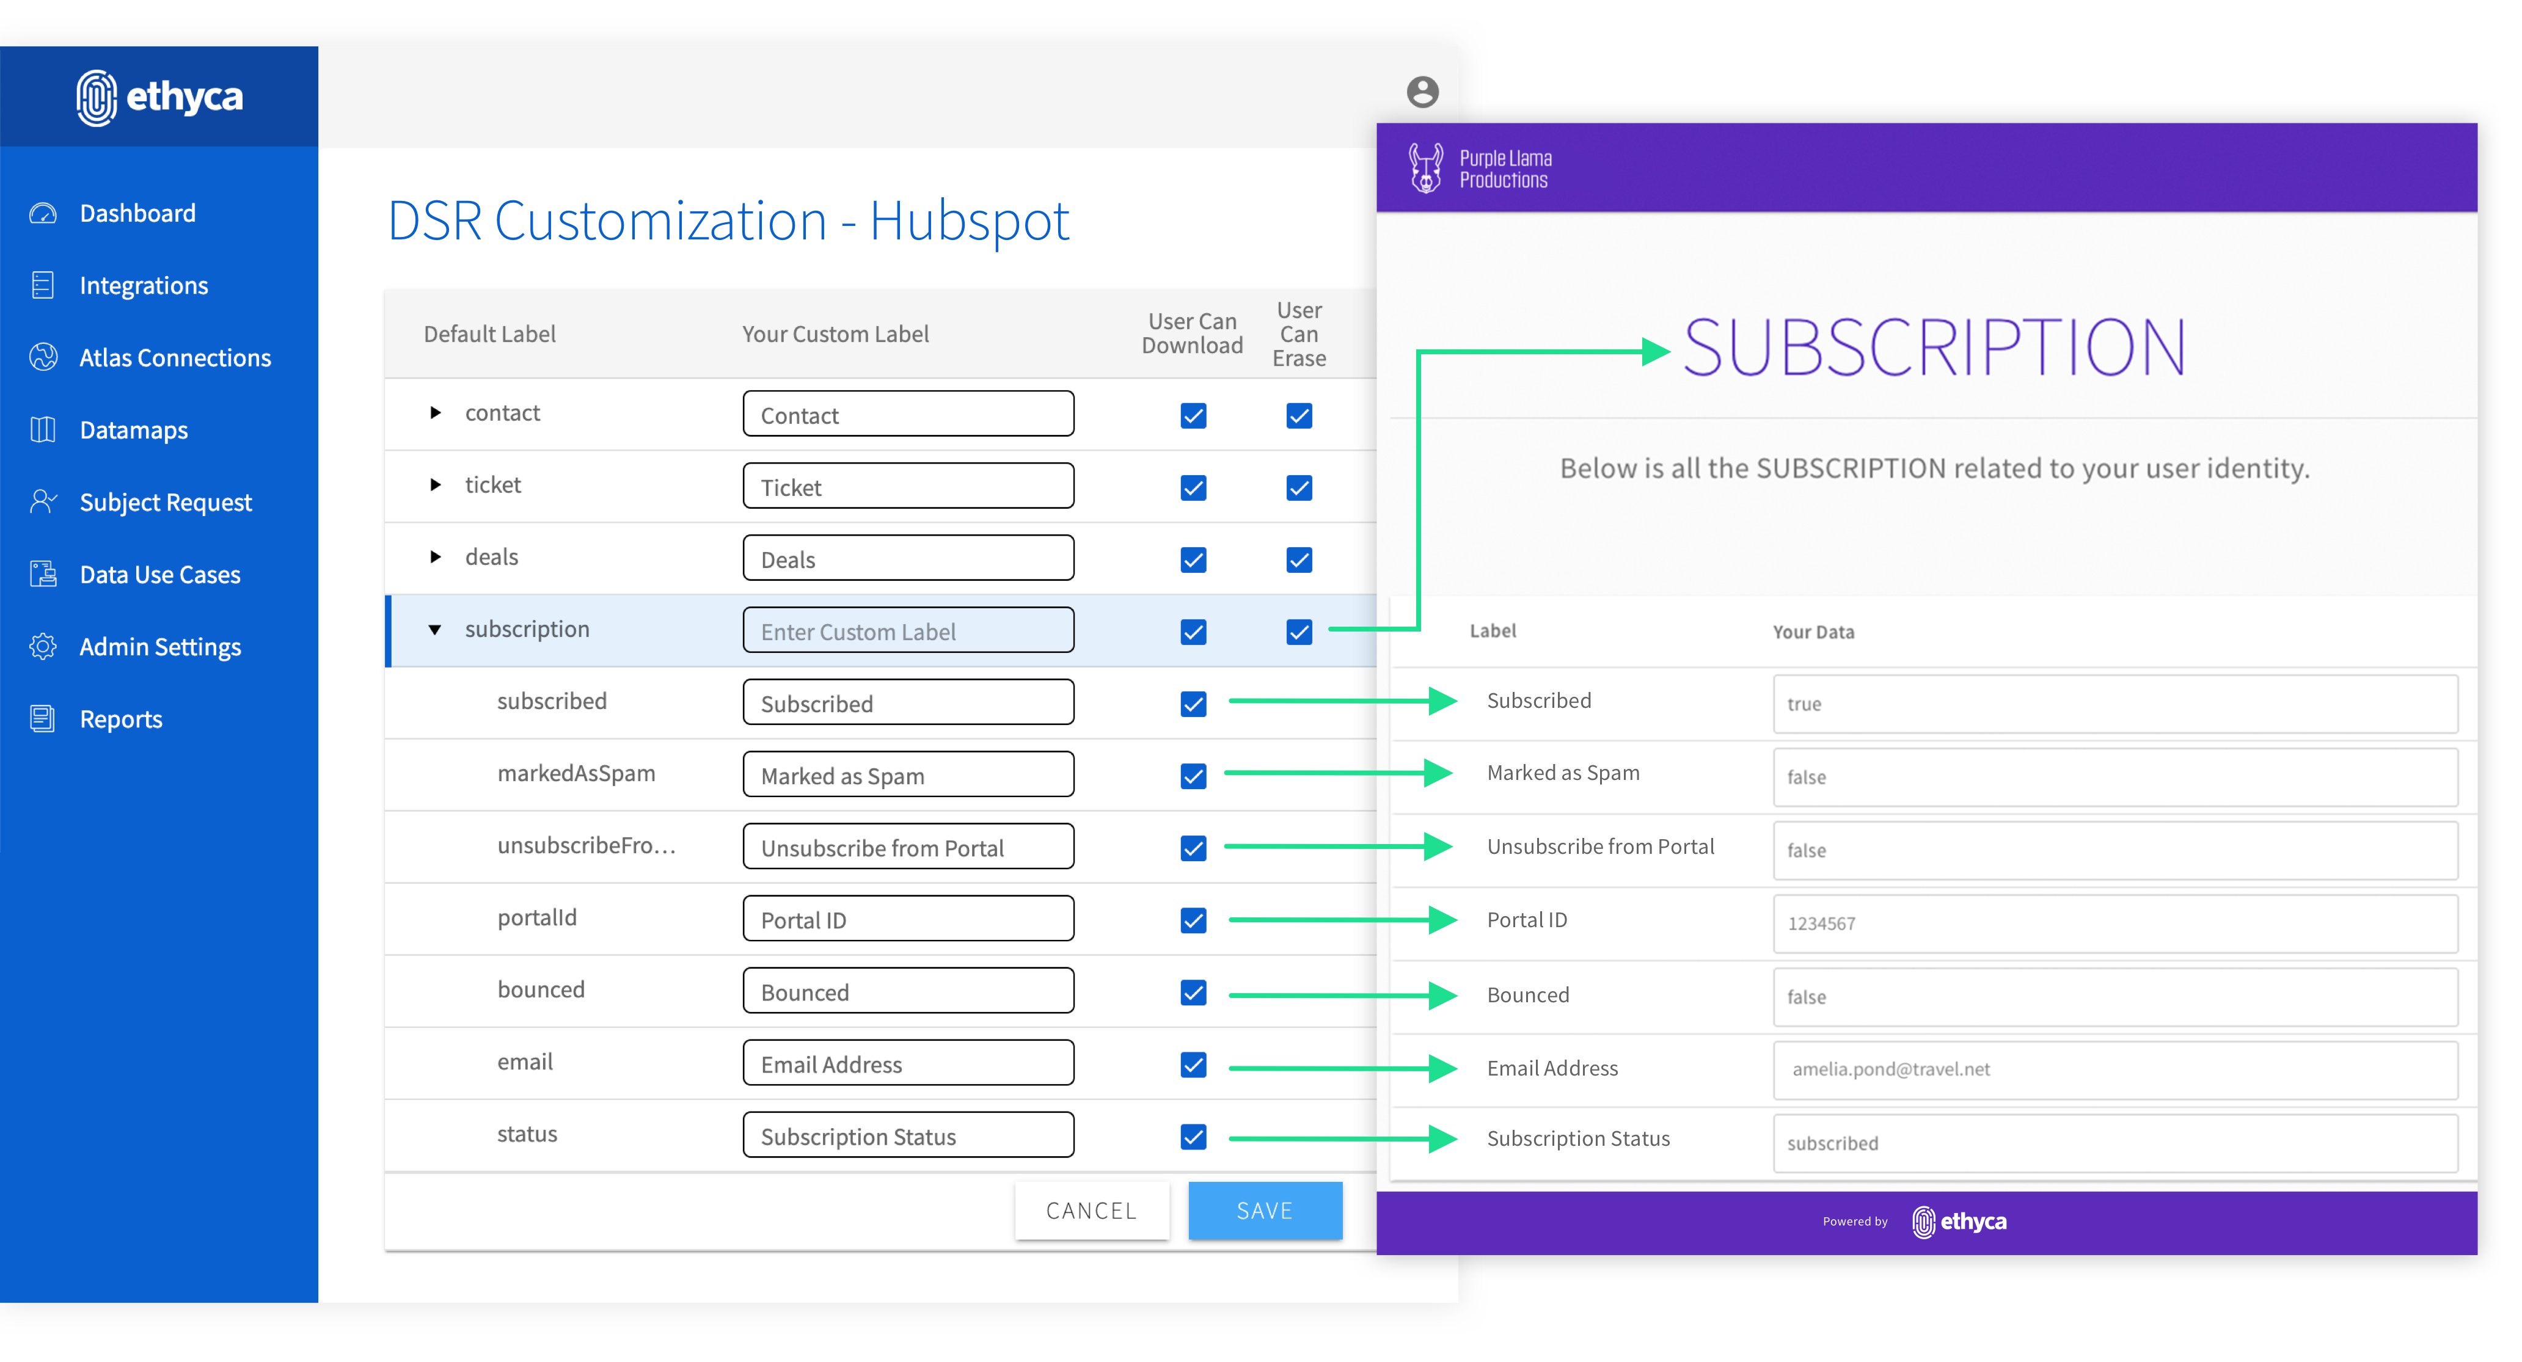Collapse the subscription row
The height and width of the screenshot is (1362, 2522).
pyautogui.click(x=436, y=629)
